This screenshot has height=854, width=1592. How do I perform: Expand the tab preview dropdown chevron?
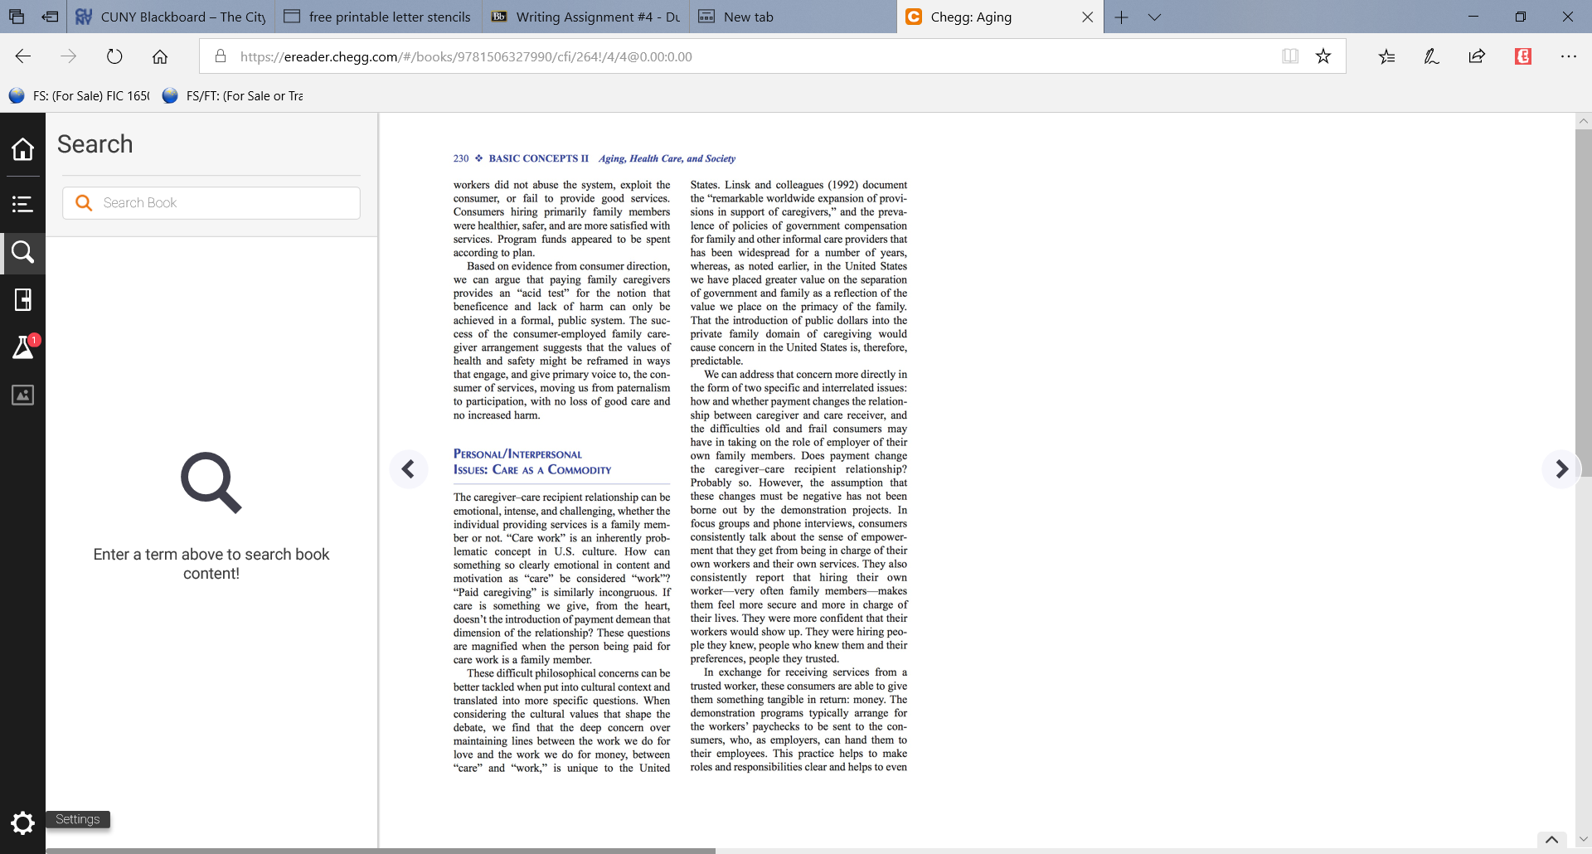point(1154,17)
